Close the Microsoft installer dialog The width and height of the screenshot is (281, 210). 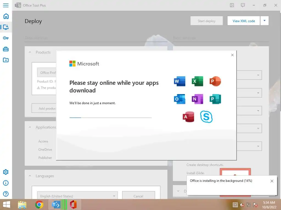232,55
